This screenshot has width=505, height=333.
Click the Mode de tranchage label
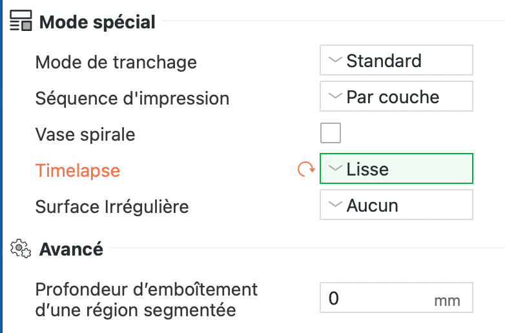[x=116, y=62]
